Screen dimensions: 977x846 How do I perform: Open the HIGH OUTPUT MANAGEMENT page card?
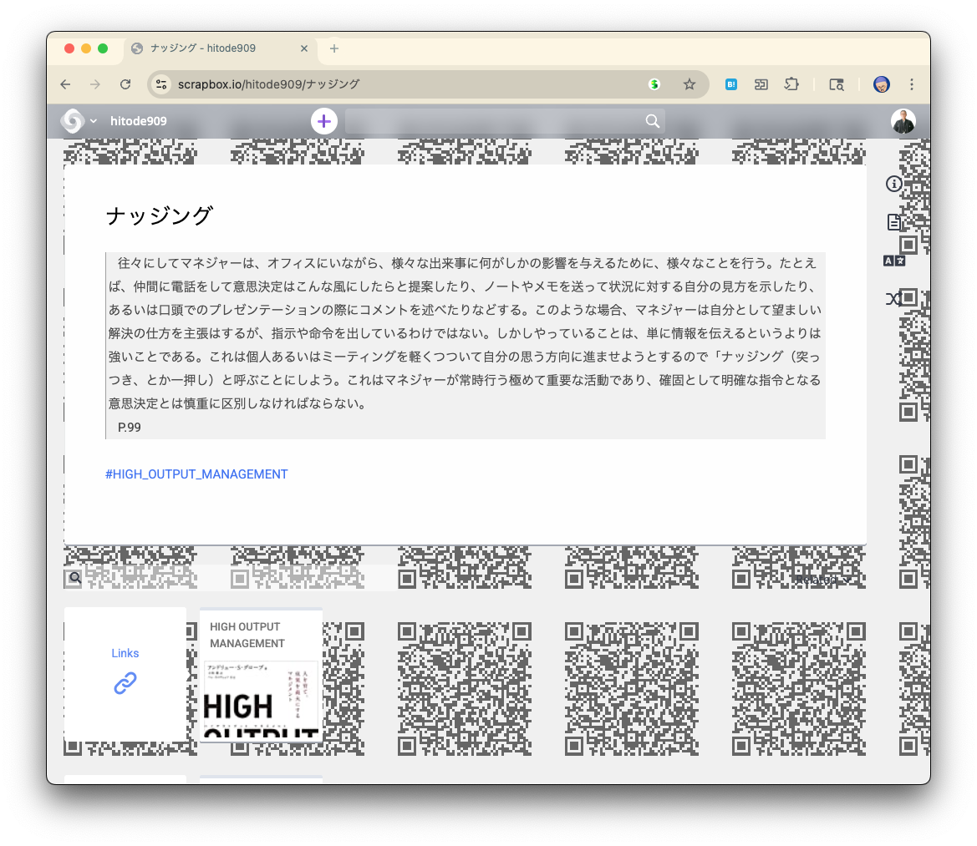pyautogui.click(x=261, y=675)
